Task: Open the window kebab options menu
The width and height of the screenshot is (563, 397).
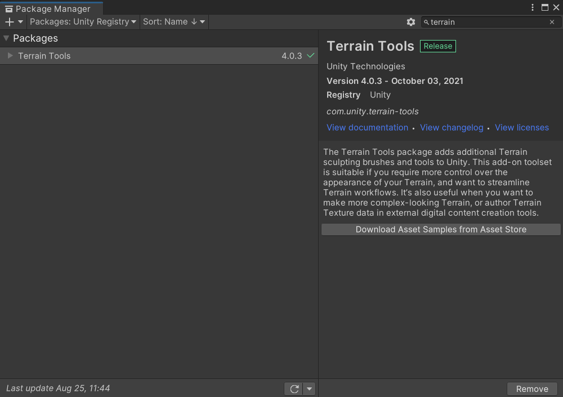Action: pyautogui.click(x=533, y=7)
